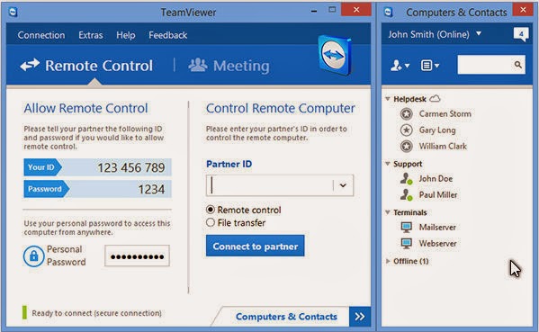This screenshot has width=539, height=332.
Task: Click the Your ID label tag
Action: [42, 167]
